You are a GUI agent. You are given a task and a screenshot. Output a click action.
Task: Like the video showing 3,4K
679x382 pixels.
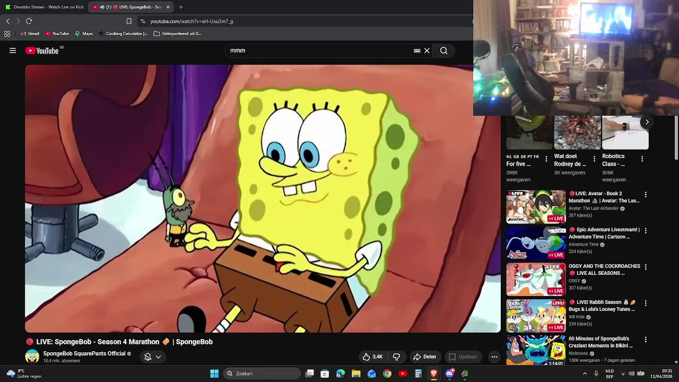[x=372, y=357]
